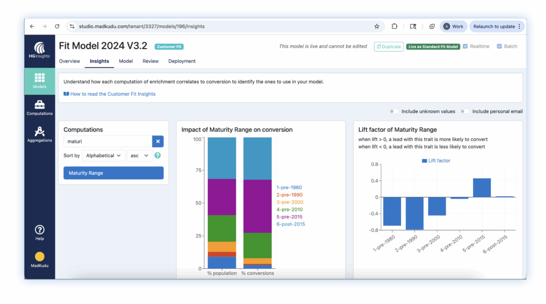Open the Aggregations sidebar icon
546x304 pixels.
click(x=39, y=133)
